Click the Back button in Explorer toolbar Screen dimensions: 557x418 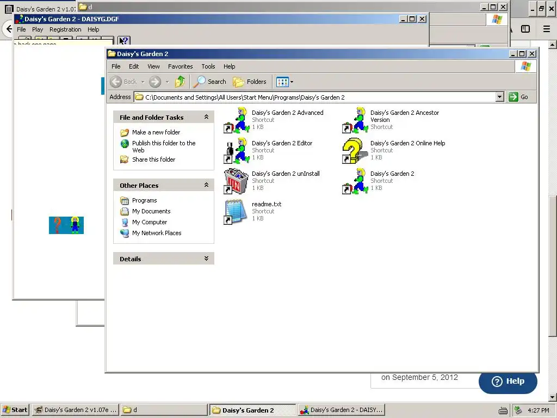(x=123, y=82)
